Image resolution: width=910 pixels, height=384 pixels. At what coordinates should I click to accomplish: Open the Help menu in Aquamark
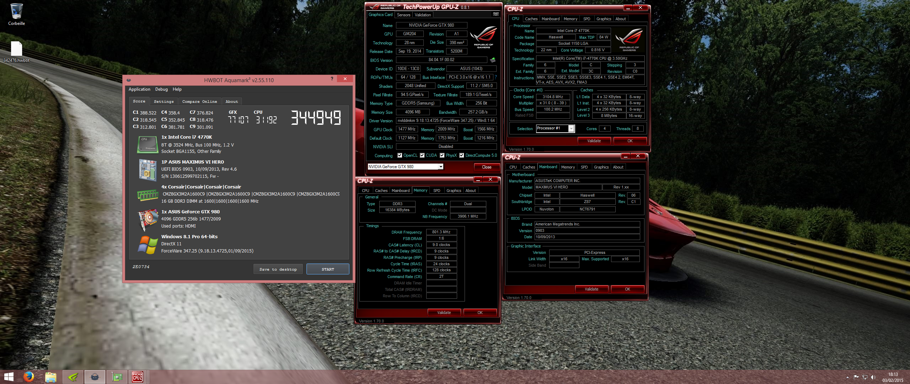pos(177,89)
